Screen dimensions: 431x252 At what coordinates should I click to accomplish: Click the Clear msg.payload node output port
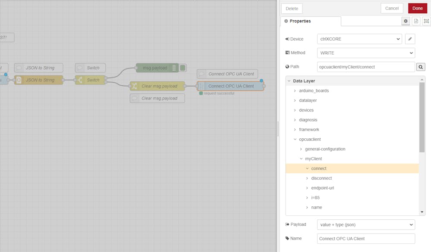pyautogui.click(x=185, y=86)
